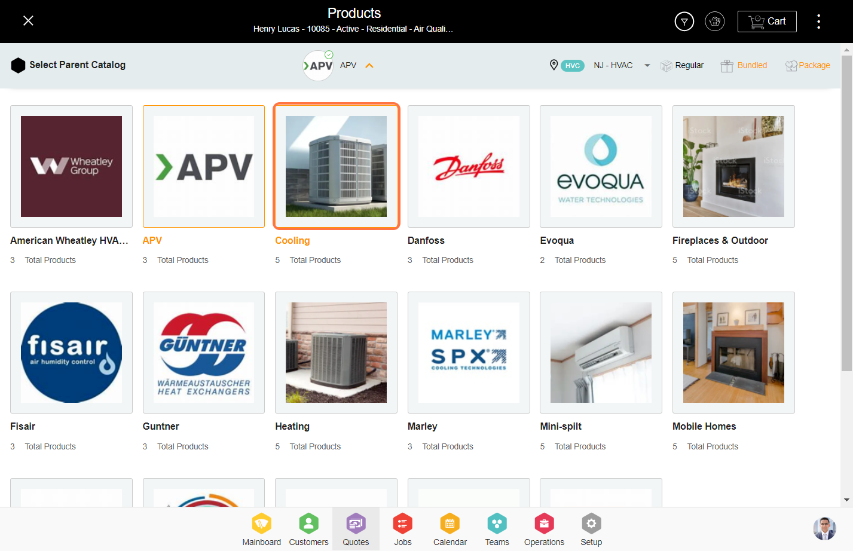853x551 pixels.
Task: Open the Evoqua catalog logo
Action: tap(601, 167)
